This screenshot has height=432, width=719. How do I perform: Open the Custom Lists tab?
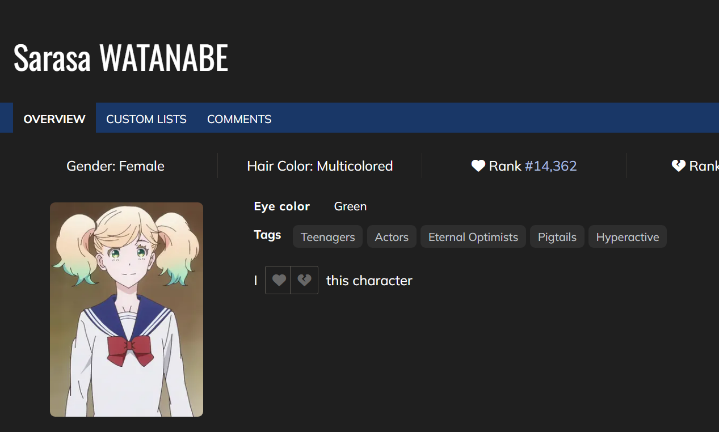[x=146, y=119]
